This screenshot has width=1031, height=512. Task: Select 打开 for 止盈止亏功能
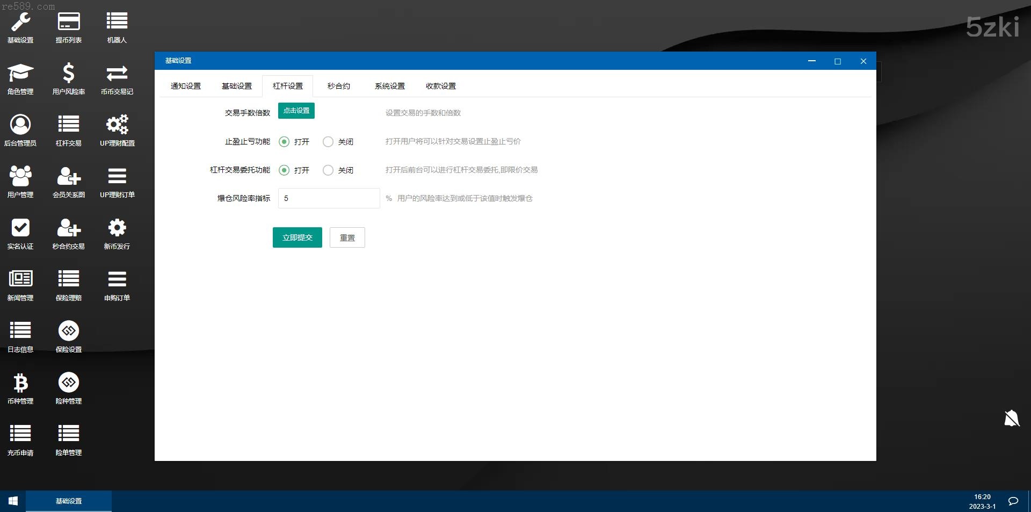pos(284,142)
